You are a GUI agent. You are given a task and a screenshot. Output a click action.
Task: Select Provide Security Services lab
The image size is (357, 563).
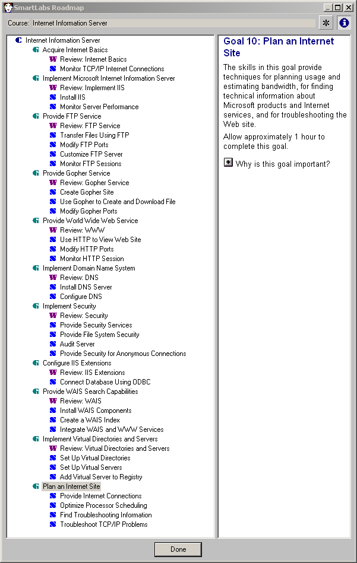pos(96,325)
